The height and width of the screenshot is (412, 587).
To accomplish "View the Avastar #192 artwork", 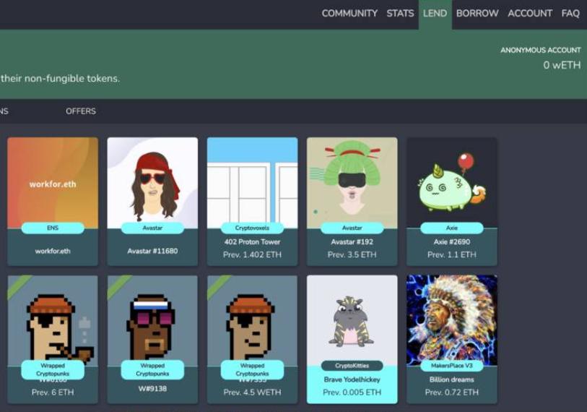I will [352, 181].
